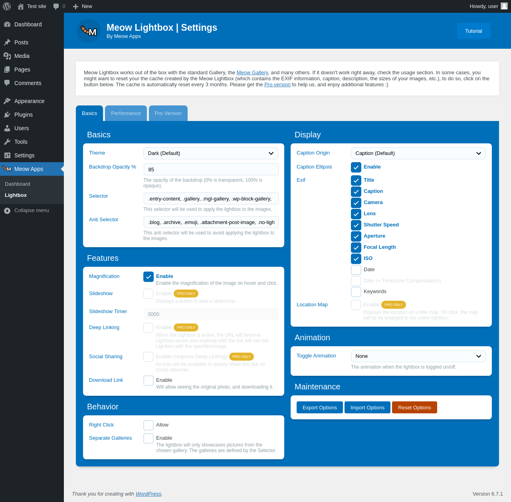Switch to the Performance tab
511x502 pixels.
click(126, 113)
